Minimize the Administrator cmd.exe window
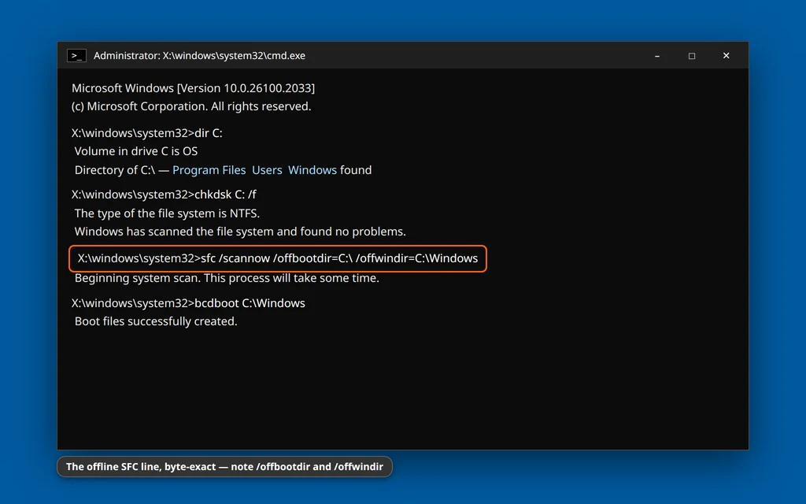806x504 pixels. tap(657, 56)
